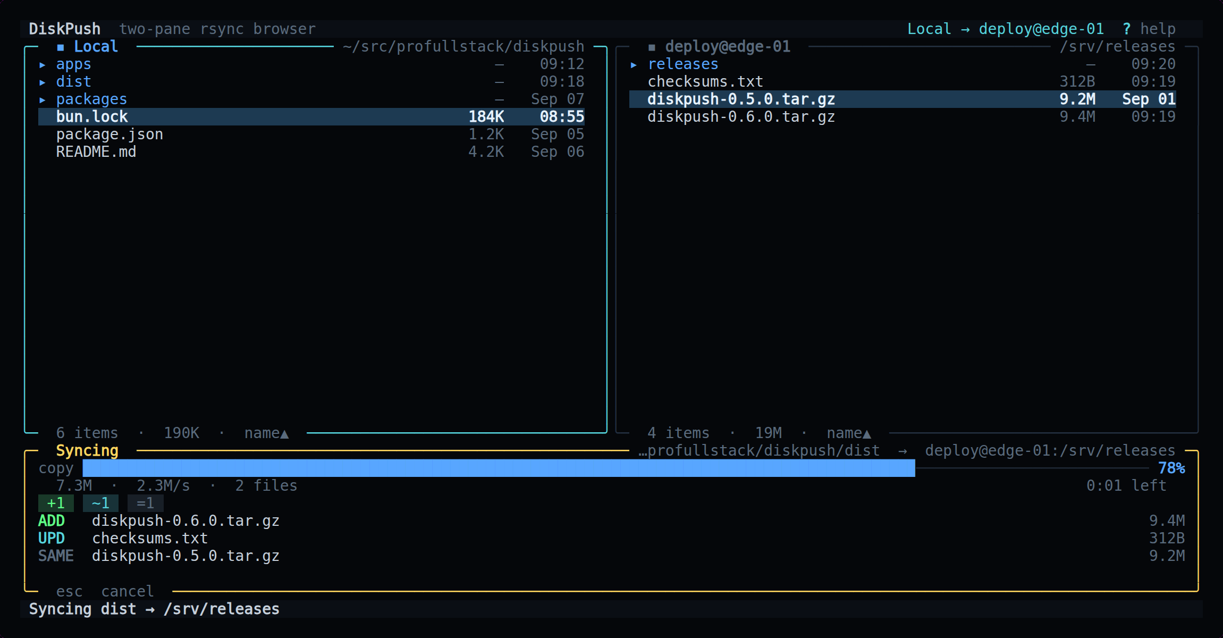Click the 184K size of bun.lock
Image resolution: width=1223 pixels, height=638 pixels.
point(486,117)
